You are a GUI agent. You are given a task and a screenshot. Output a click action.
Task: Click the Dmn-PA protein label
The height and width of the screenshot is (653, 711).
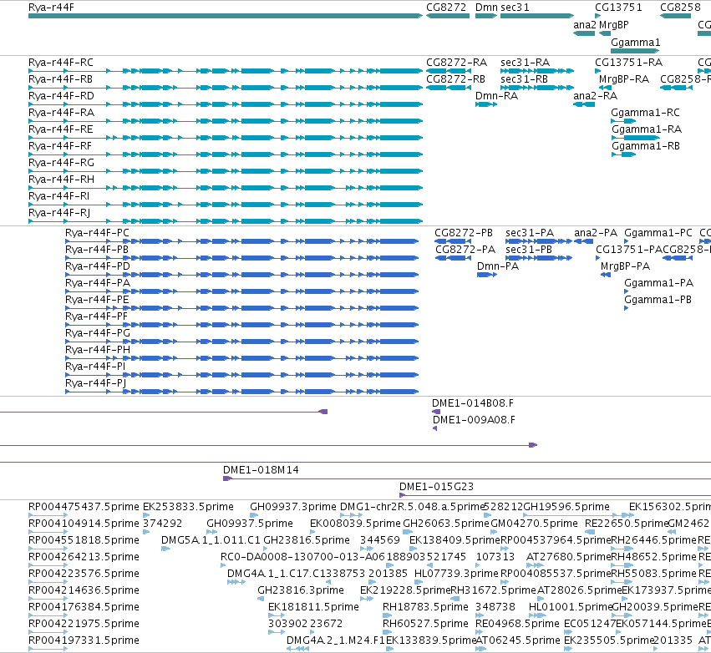[498, 266]
